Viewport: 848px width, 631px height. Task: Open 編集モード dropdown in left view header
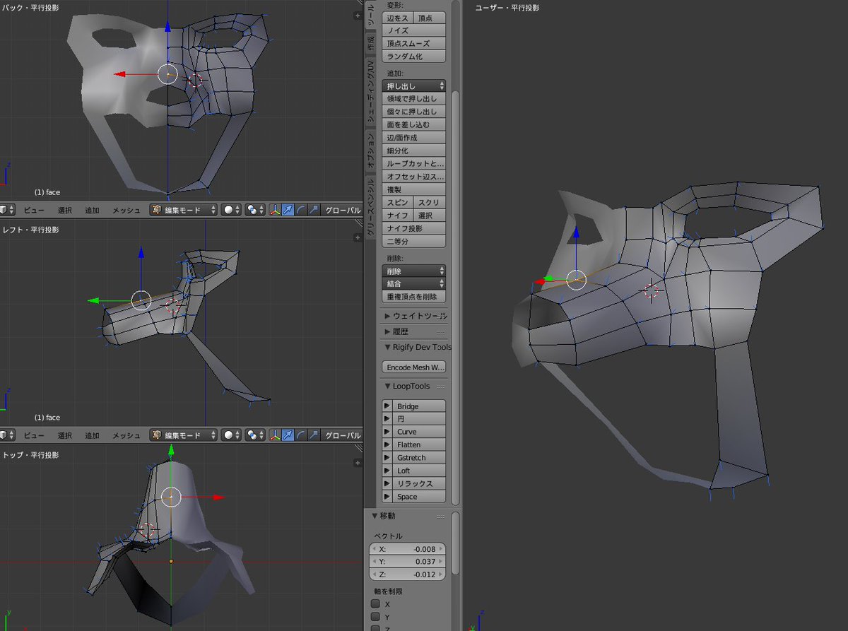pos(184,435)
